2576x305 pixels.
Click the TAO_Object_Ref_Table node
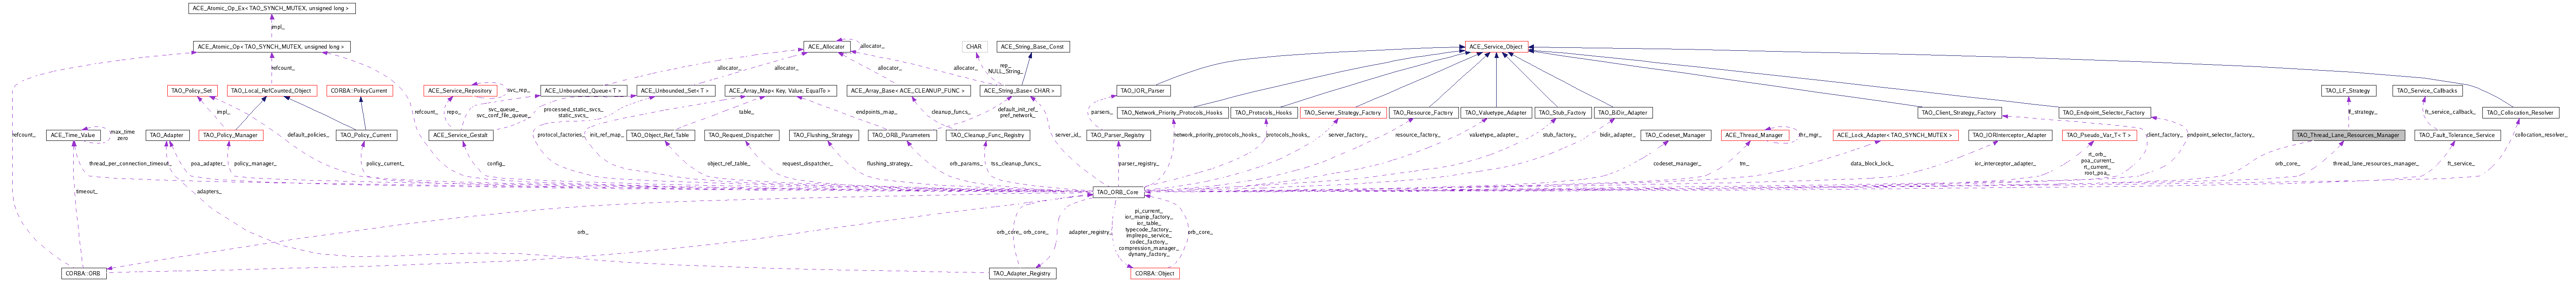660,134
